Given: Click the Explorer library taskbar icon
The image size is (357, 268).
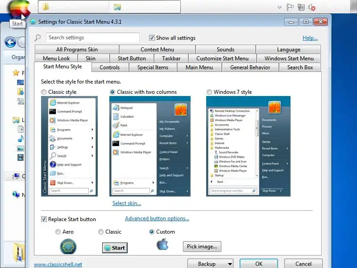Looking at the screenshot, I should pyautogui.click(x=117, y=7).
